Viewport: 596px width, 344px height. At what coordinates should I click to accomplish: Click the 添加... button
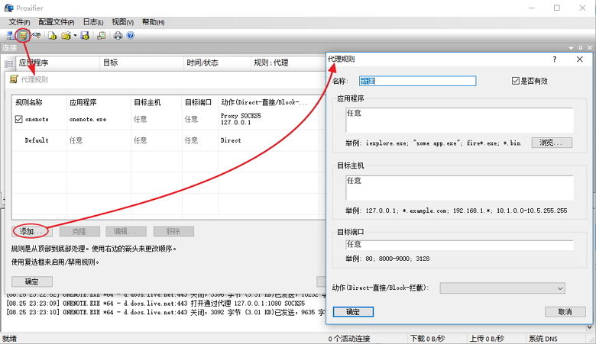(32, 231)
